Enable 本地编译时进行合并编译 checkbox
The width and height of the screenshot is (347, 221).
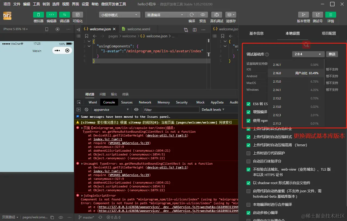(x=248, y=205)
